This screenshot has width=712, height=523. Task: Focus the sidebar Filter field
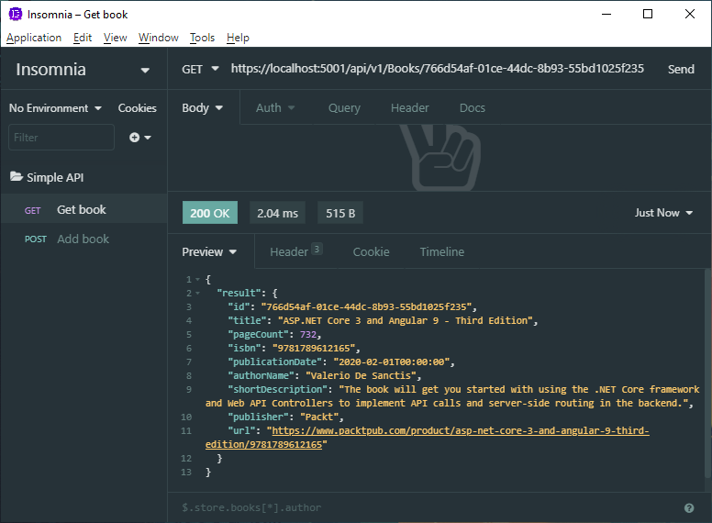[61, 137]
